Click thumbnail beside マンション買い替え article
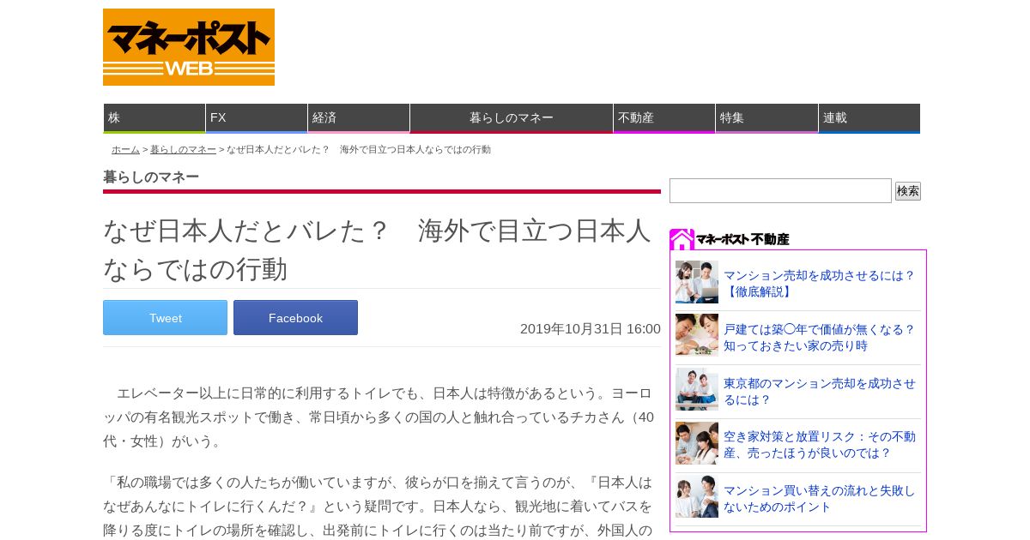Screen dimensions: 1030x540 point(697,496)
